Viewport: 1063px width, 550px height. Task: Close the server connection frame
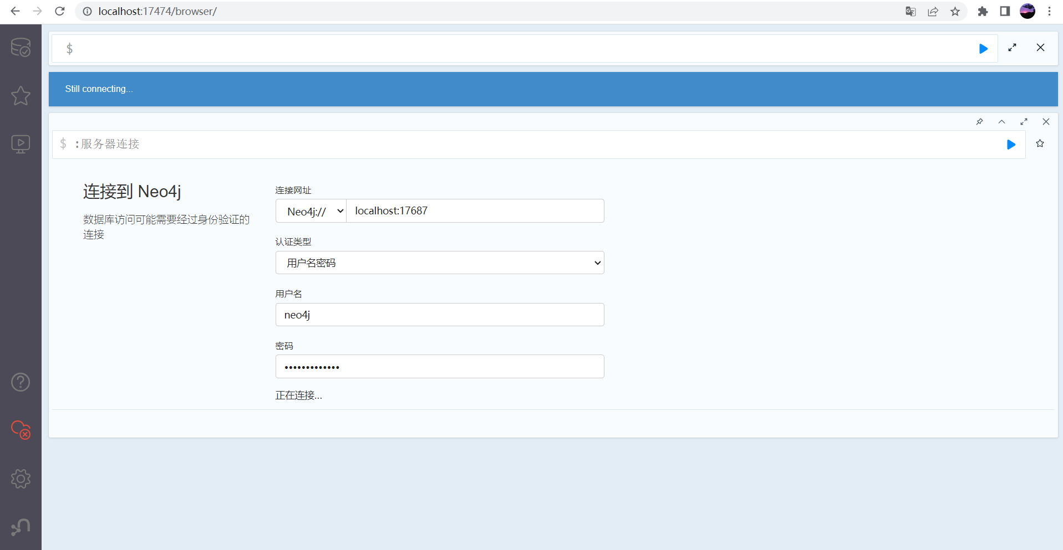[x=1046, y=122]
